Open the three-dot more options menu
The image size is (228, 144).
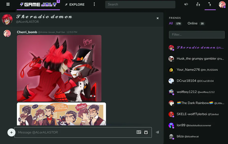coord(94,4)
